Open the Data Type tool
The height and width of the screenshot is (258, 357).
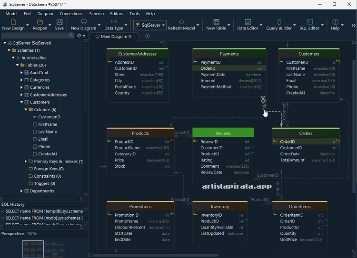114,22
